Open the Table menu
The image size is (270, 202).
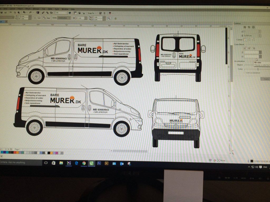(x=50, y=9)
